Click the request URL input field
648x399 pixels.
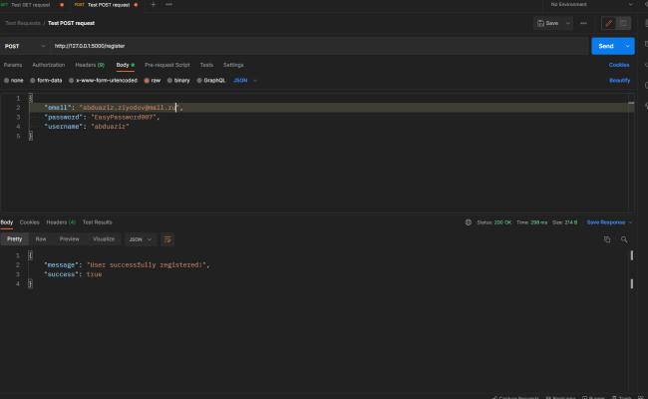point(319,46)
